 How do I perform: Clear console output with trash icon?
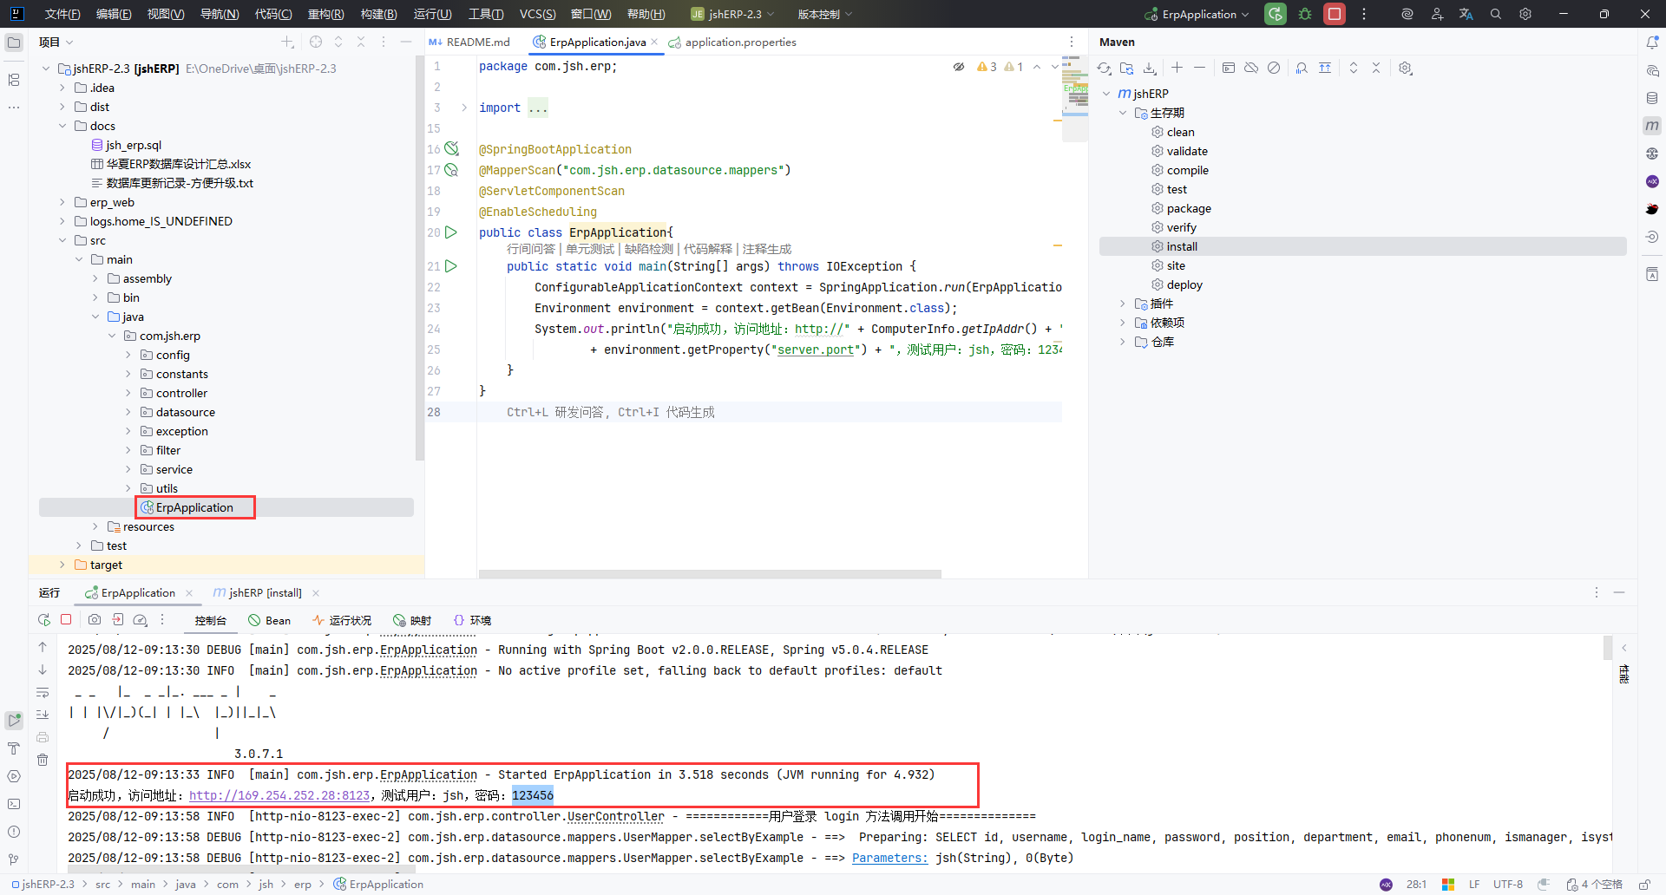pos(43,760)
